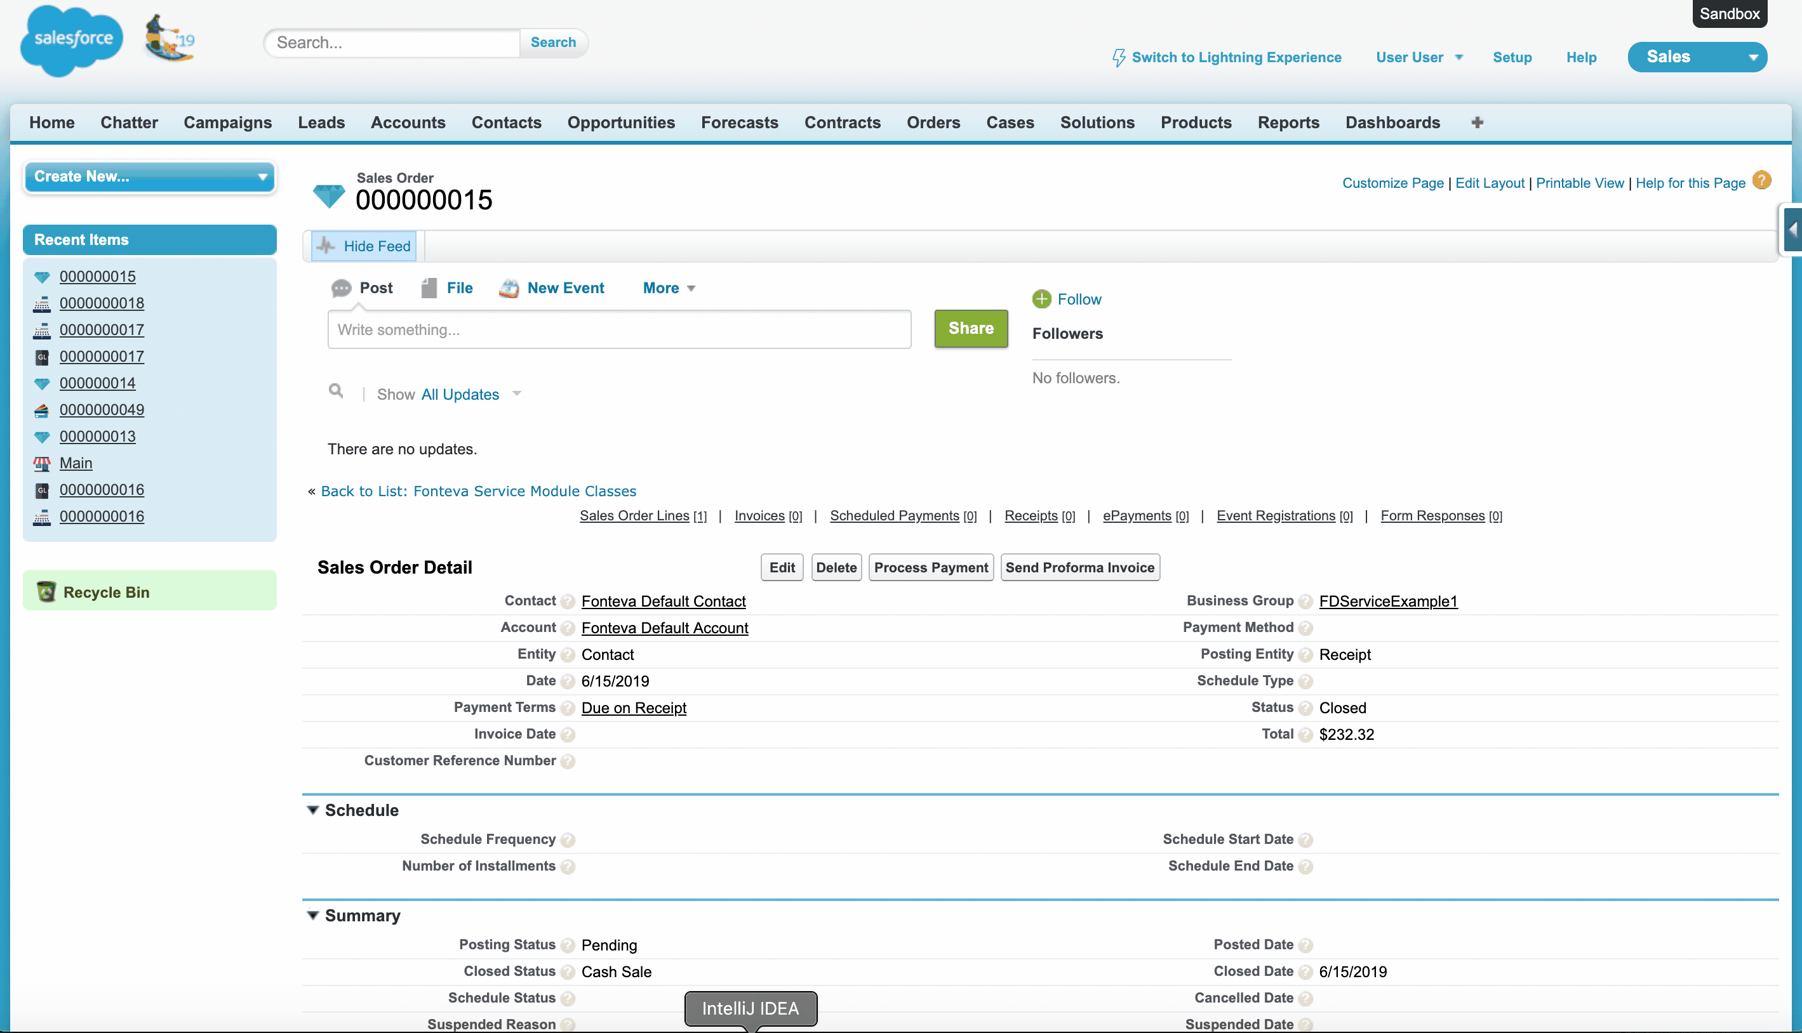Image resolution: width=1802 pixels, height=1033 pixels.
Task: Open the Accounts tab
Action: pyautogui.click(x=408, y=122)
